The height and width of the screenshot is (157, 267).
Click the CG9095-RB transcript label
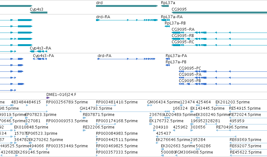tap(183, 36)
